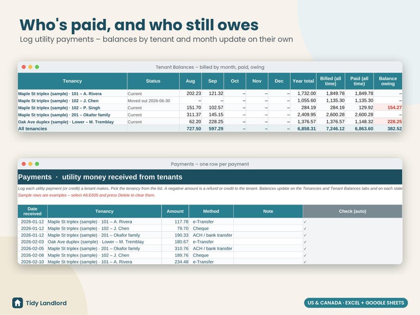Select the Paid (all time) column header
This screenshot has height=315, width=420.
359,81
